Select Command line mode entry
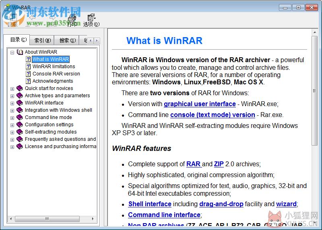The width and height of the screenshot is (322, 230). pos(48,117)
